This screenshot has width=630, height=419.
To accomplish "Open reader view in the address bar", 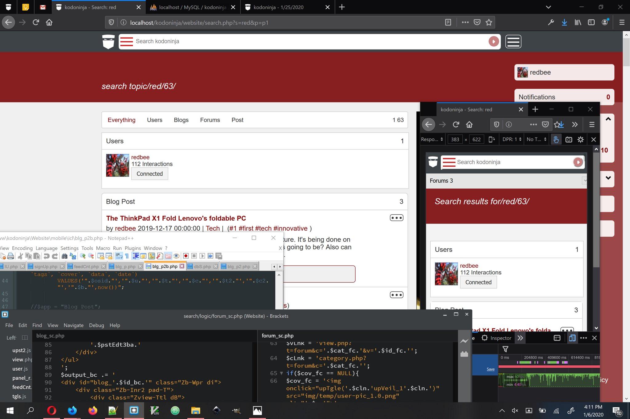I will click(x=448, y=22).
